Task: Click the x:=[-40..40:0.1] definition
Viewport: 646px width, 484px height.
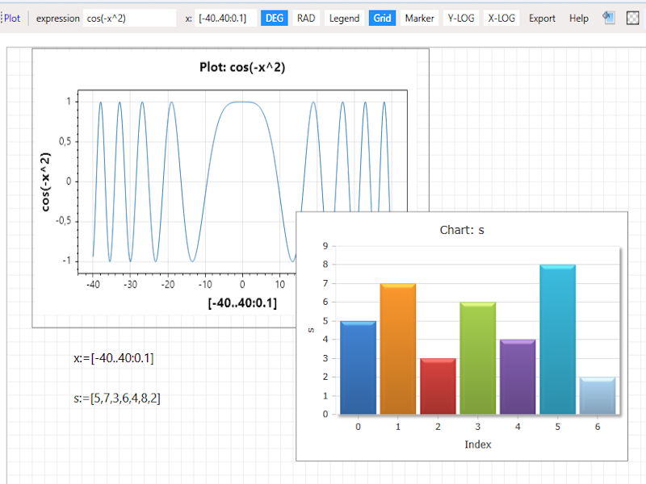Action: [x=114, y=358]
